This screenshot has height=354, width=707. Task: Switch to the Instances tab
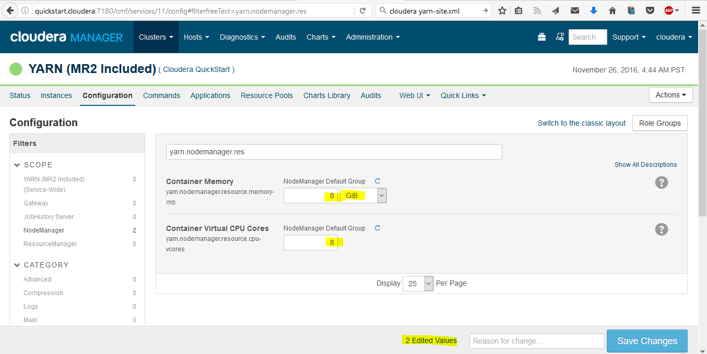(56, 95)
